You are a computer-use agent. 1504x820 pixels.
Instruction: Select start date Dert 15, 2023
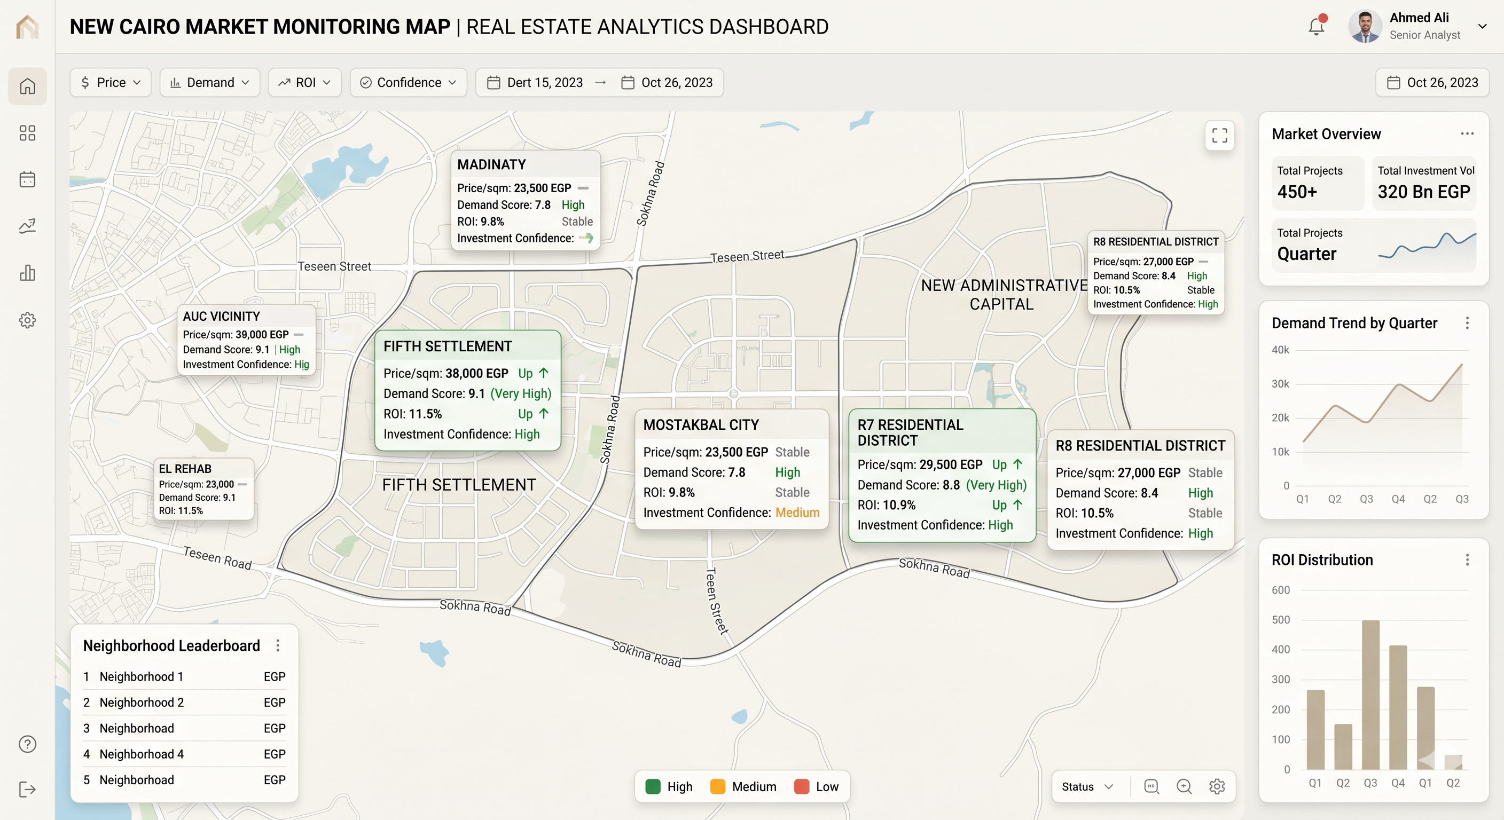pos(535,82)
